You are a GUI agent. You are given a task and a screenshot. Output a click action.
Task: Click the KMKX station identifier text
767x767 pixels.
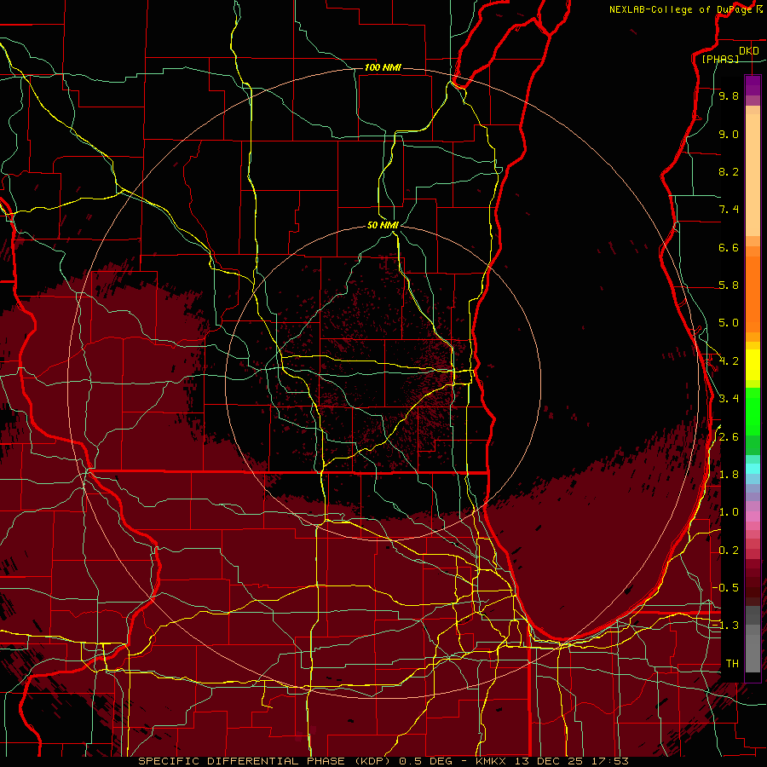pos(491,761)
